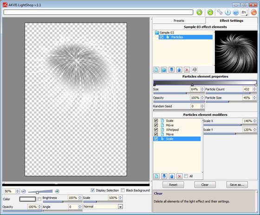Adjust the element Opacity 100% stepper
This screenshot has height=215, width=260.
point(202,98)
